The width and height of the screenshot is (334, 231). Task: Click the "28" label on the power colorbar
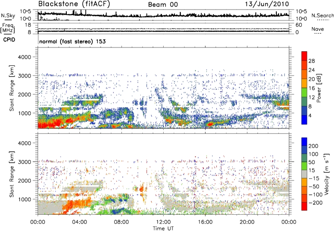[311, 61]
